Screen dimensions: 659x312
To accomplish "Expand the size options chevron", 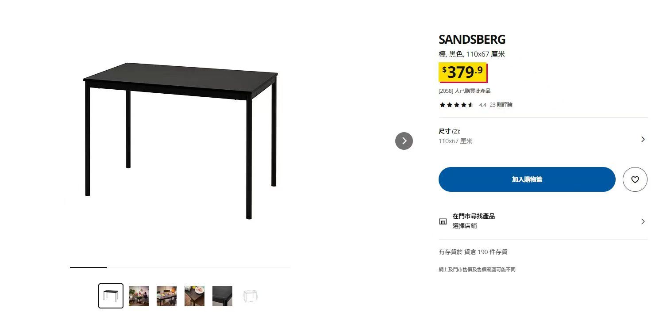I will pyautogui.click(x=643, y=139).
